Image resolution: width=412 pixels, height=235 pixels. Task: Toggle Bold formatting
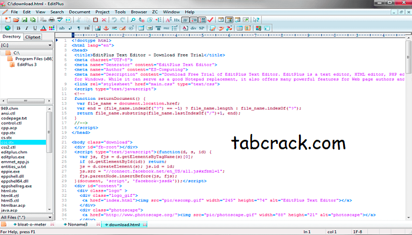coord(18,28)
